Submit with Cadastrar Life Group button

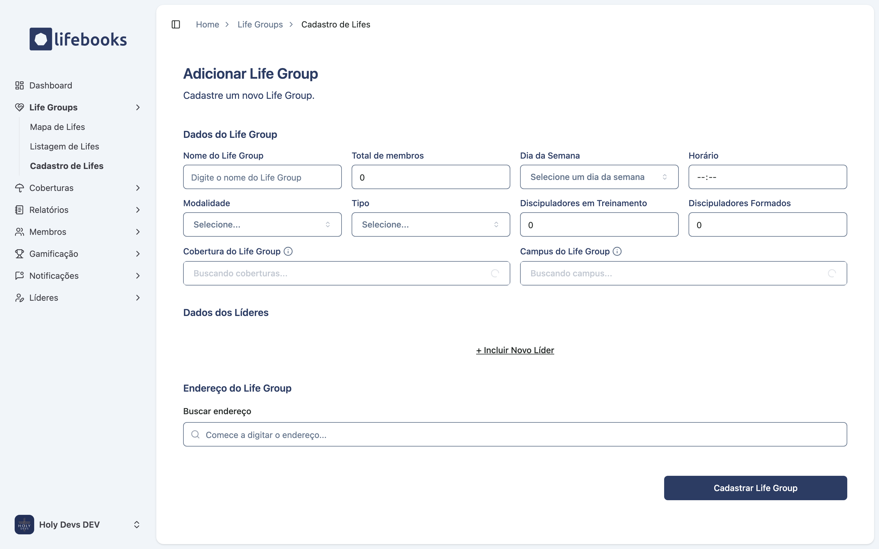click(755, 488)
